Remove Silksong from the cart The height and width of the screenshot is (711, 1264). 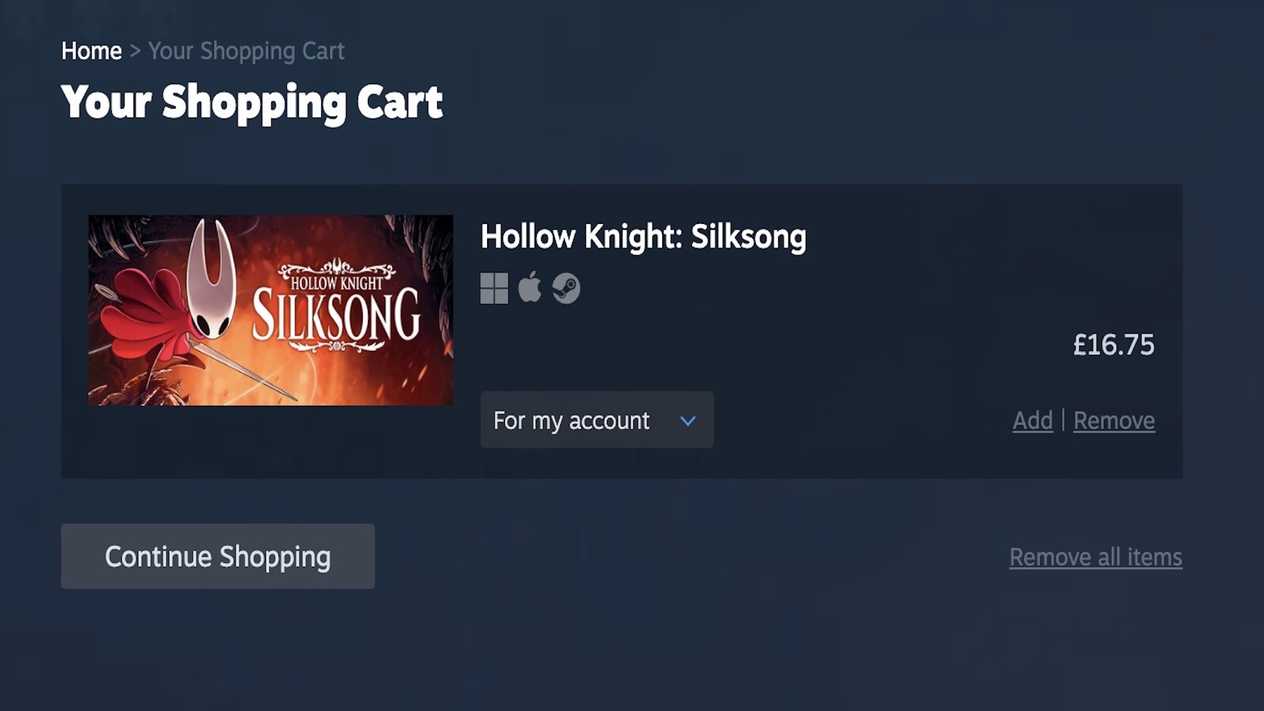pyautogui.click(x=1114, y=421)
